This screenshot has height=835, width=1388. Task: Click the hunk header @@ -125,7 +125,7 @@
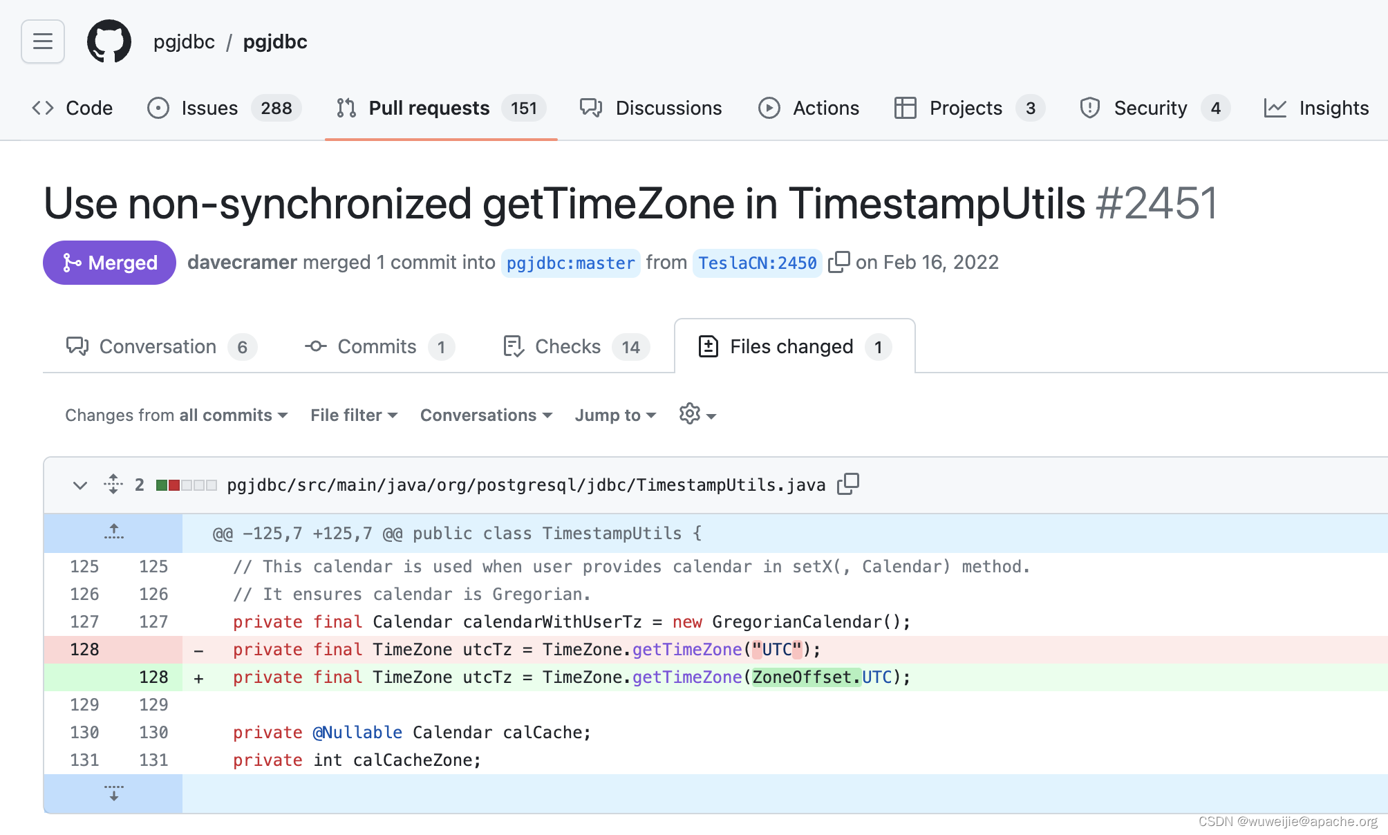(x=457, y=534)
